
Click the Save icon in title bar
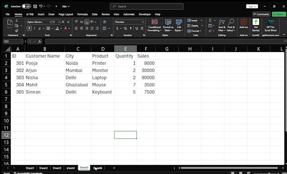coord(35,6)
